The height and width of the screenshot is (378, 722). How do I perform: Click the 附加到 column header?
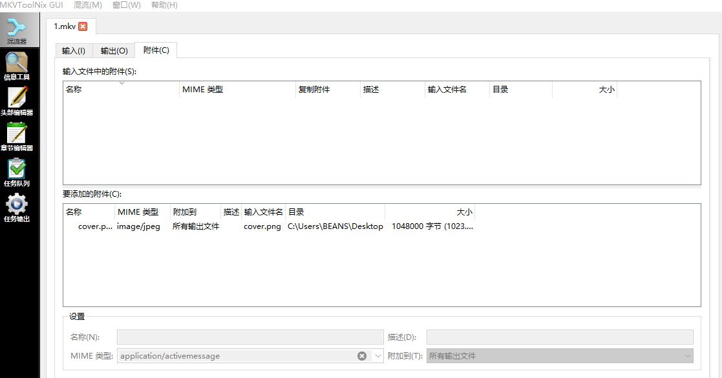pyautogui.click(x=195, y=212)
